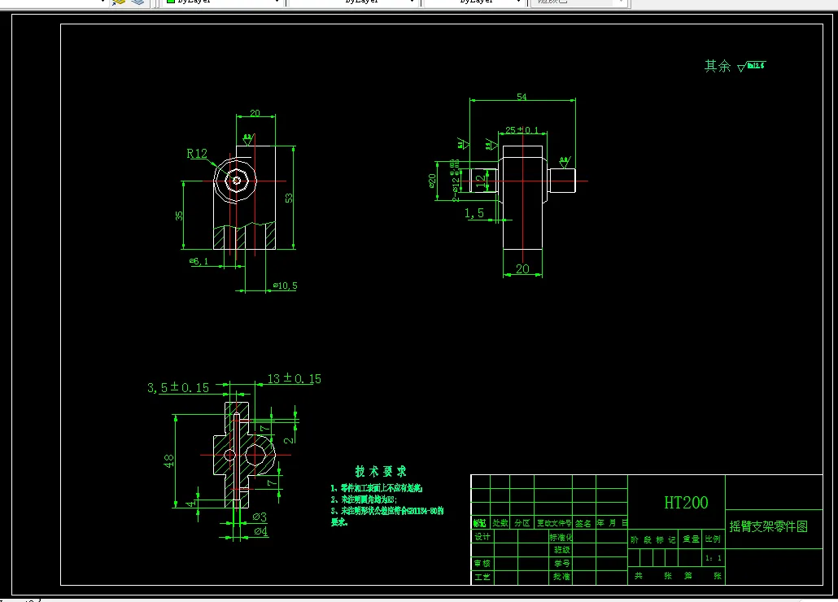This screenshot has height=602, width=838.
Task: Select the 技术要求 heading
Action: tap(381, 471)
